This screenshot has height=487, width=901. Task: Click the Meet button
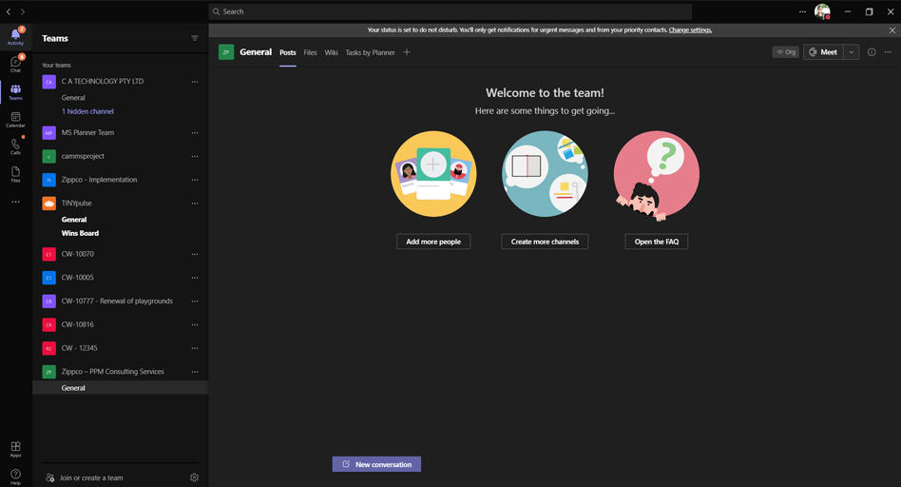pos(823,52)
